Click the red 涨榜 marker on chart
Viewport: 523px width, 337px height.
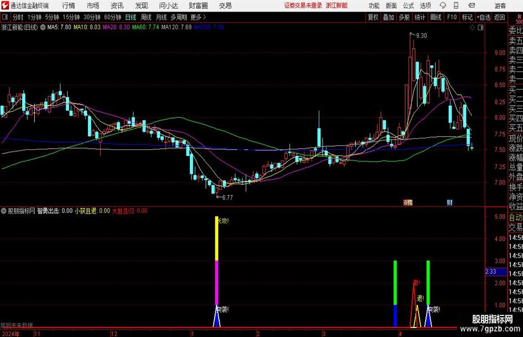point(407,202)
